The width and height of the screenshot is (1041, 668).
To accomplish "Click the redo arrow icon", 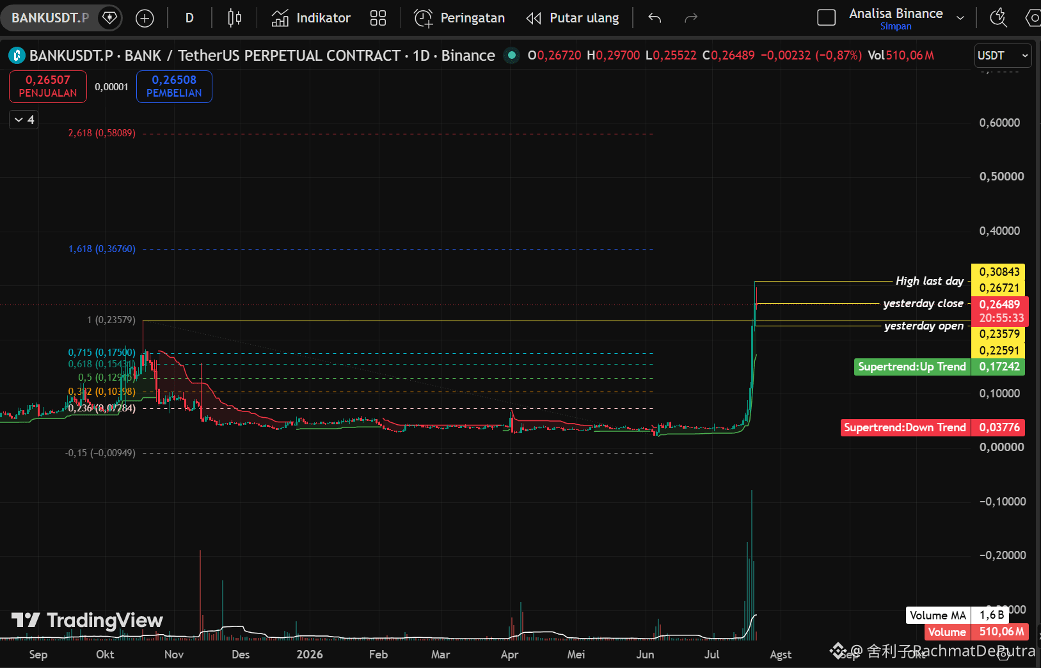I will point(691,18).
